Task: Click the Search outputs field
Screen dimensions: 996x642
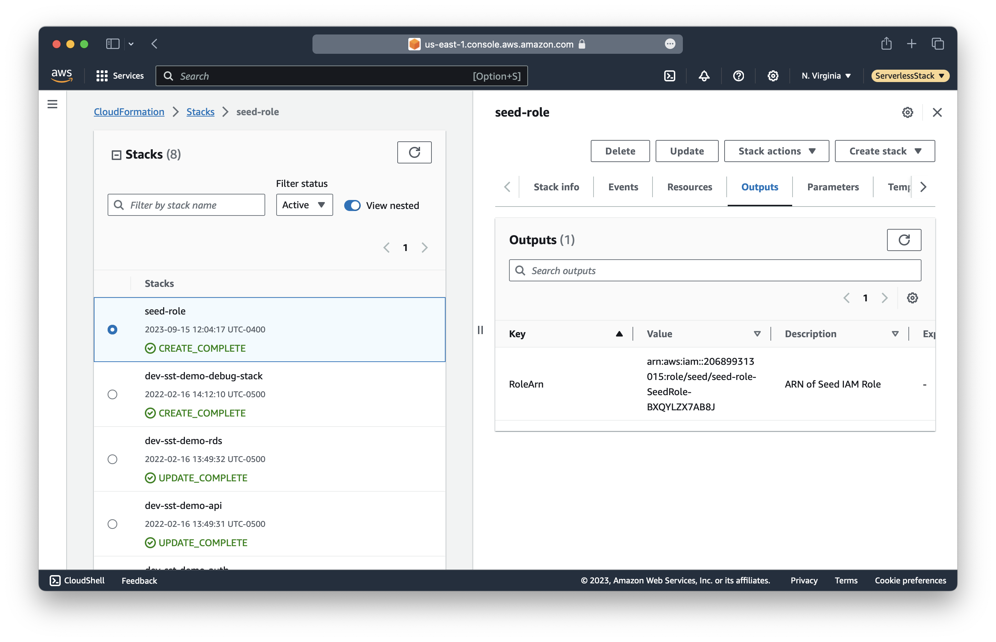Action: point(715,271)
